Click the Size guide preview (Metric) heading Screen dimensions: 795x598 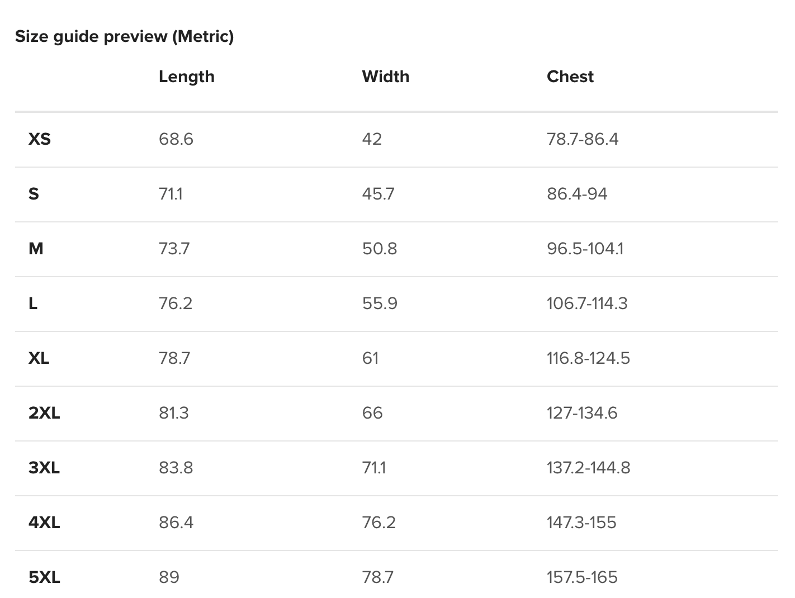coord(124,36)
